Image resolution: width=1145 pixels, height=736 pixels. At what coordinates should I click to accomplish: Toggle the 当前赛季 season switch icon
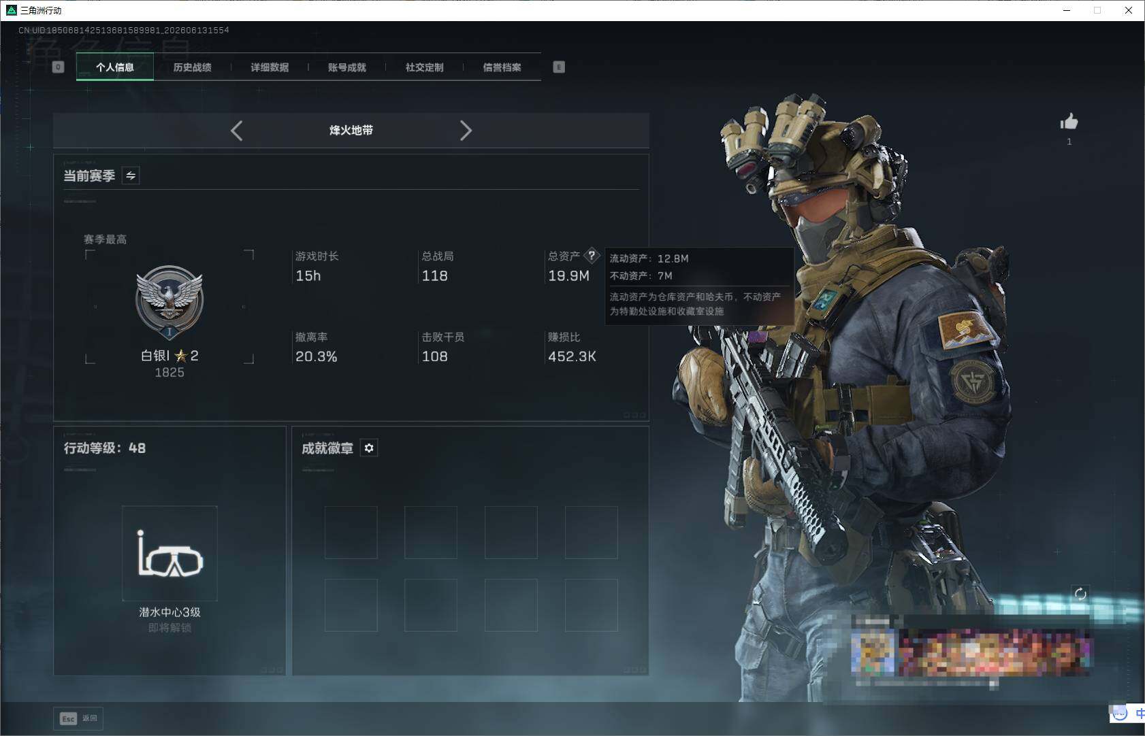(131, 175)
